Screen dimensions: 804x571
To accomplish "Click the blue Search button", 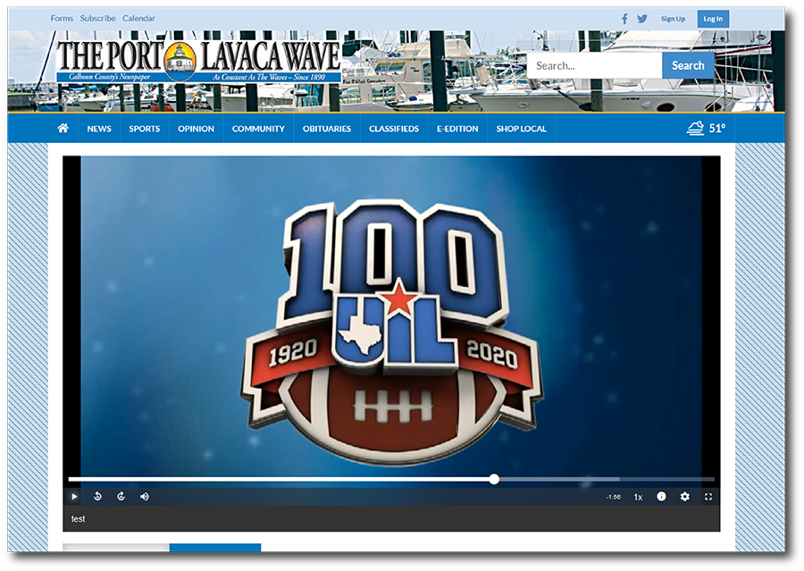I will [688, 65].
